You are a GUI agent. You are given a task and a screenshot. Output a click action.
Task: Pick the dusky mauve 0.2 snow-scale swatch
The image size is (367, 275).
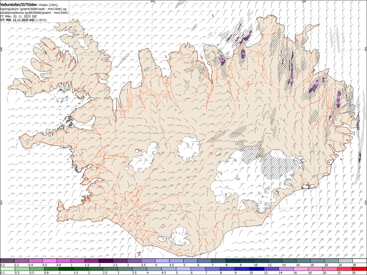(7, 261)
